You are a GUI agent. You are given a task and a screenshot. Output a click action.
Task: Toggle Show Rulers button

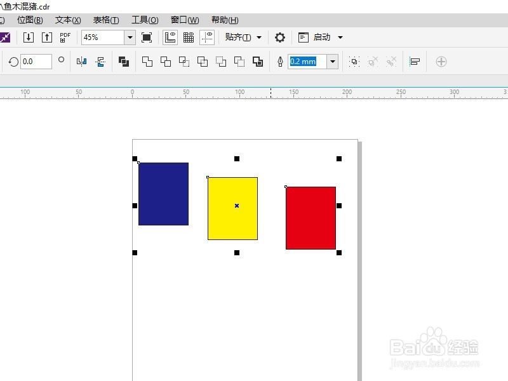[170, 37]
